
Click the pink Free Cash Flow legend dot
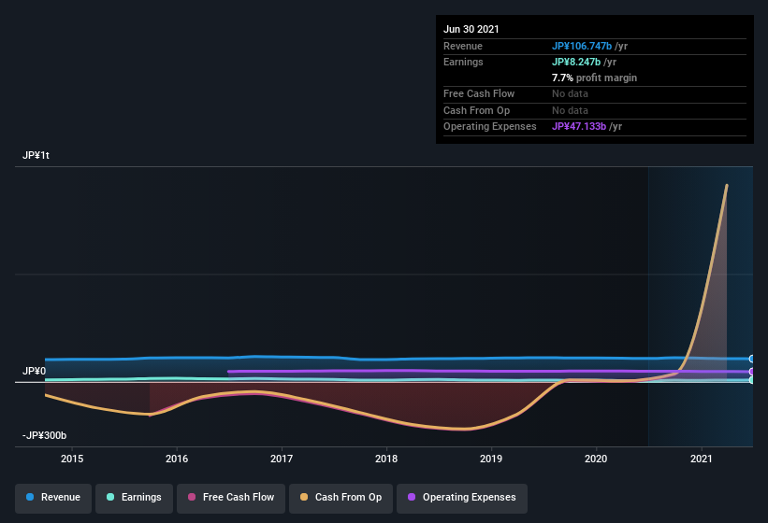tap(192, 497)
